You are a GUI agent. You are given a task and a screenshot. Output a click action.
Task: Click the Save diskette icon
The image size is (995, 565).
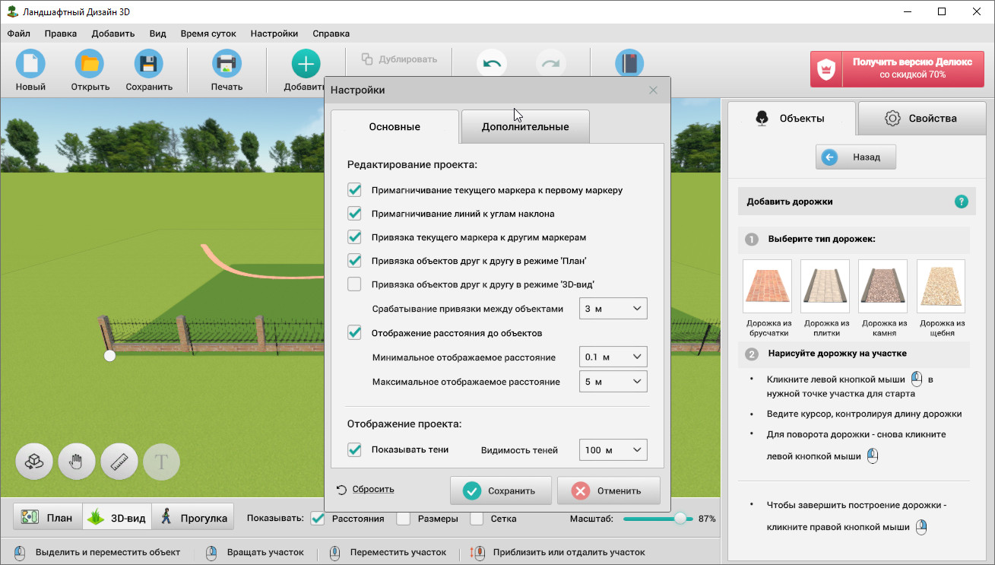(149, 65)
